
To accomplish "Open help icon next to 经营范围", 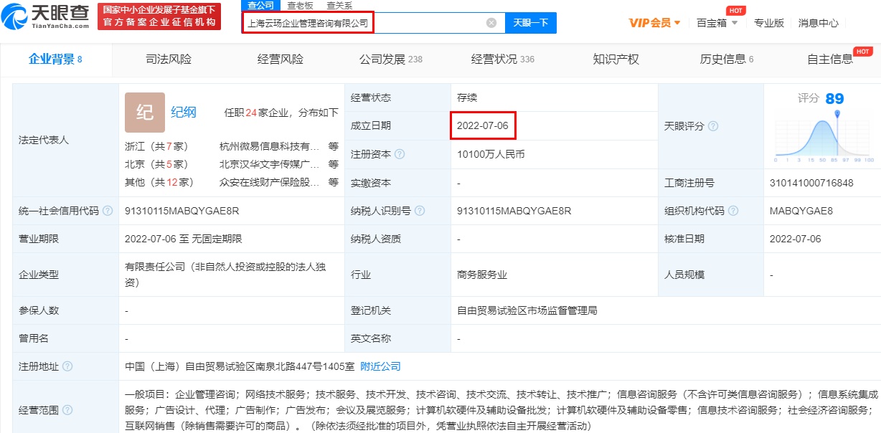I will [x=67, y=410].
